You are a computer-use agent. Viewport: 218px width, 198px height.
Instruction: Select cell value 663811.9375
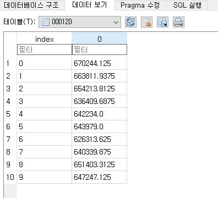pos(99,76)
